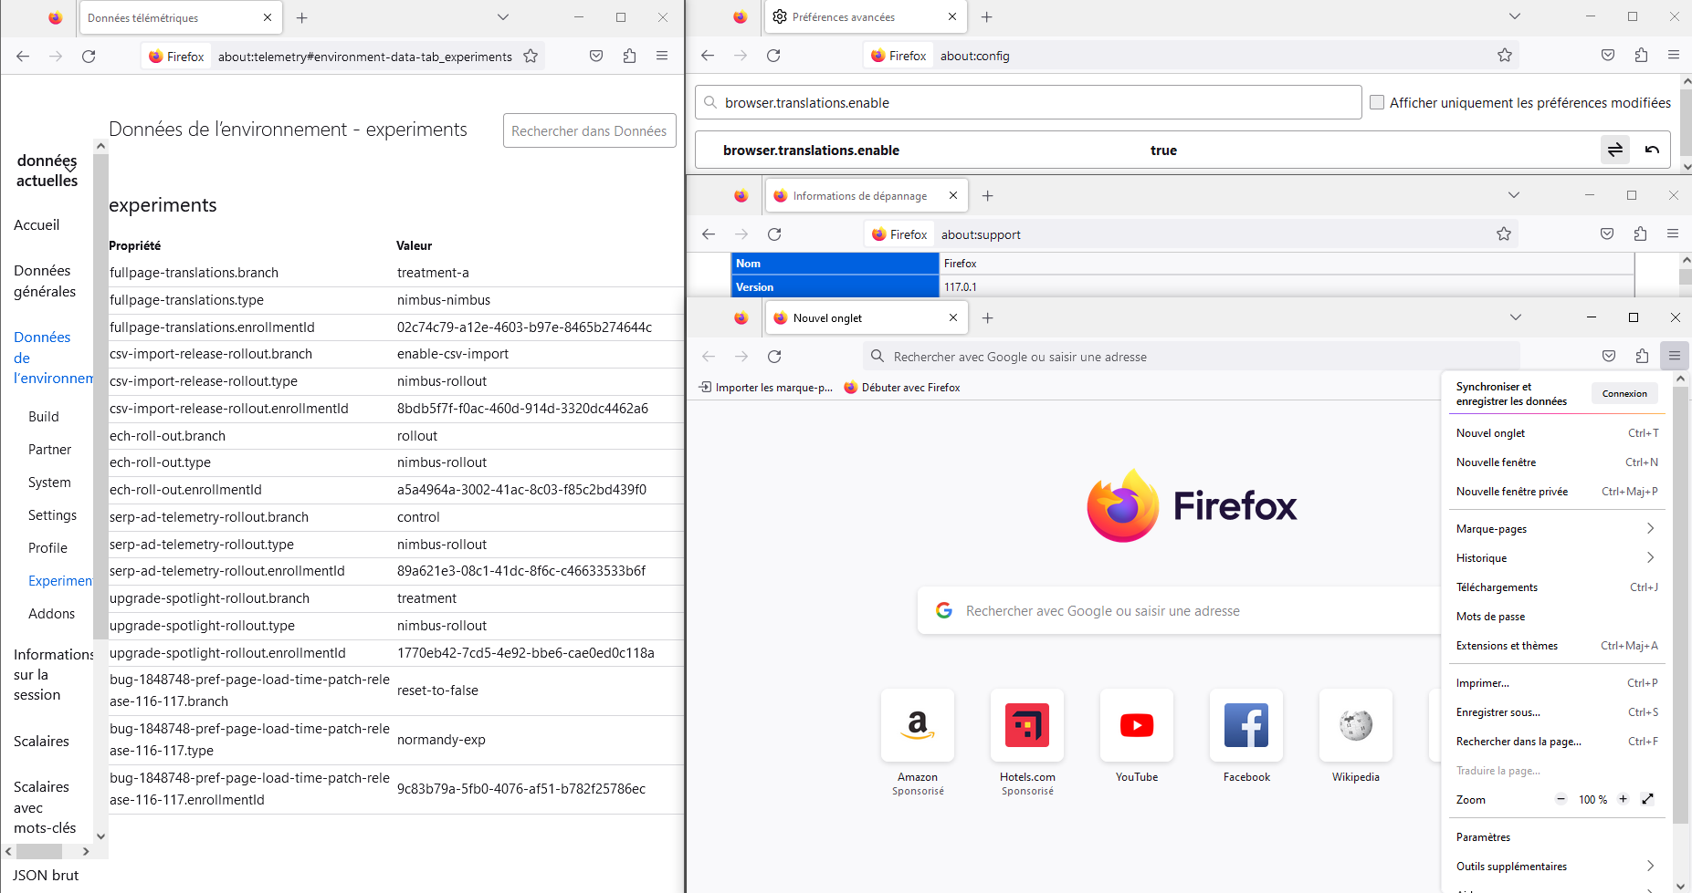Open Pocket icon in Nouvel onglet window
The width and height of the screenshot is (1692, 893).
pyautogui.click(x=1609, y=357)
